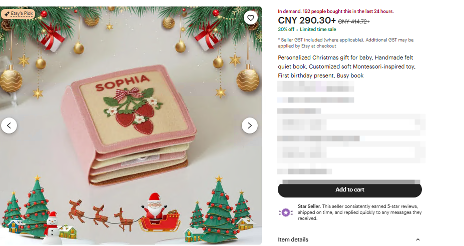Open the first blurred option dropdown

coord(351,125)
